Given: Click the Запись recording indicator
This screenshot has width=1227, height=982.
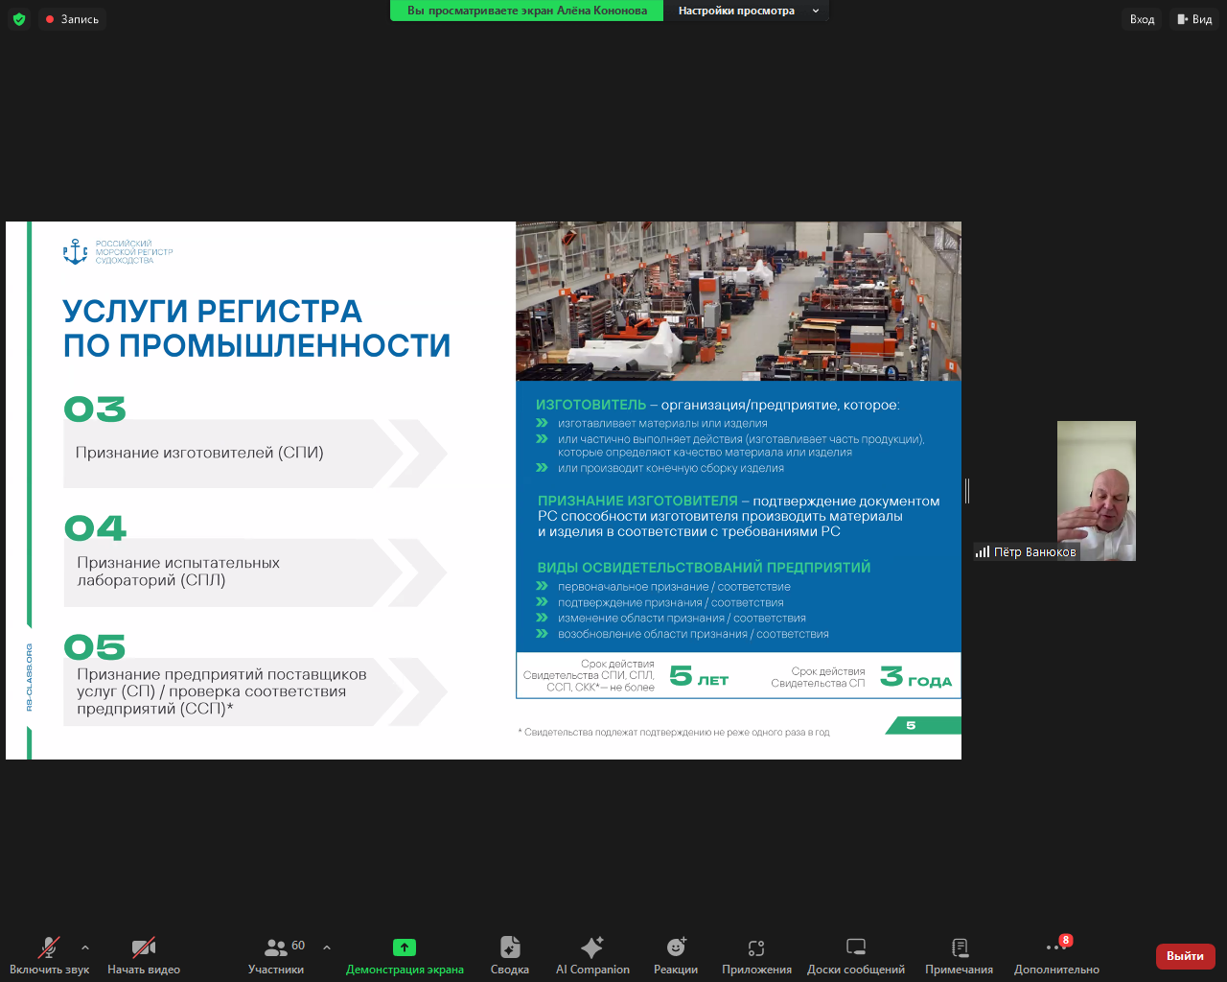Looking at the screenshot, I should tap(72, 18).
